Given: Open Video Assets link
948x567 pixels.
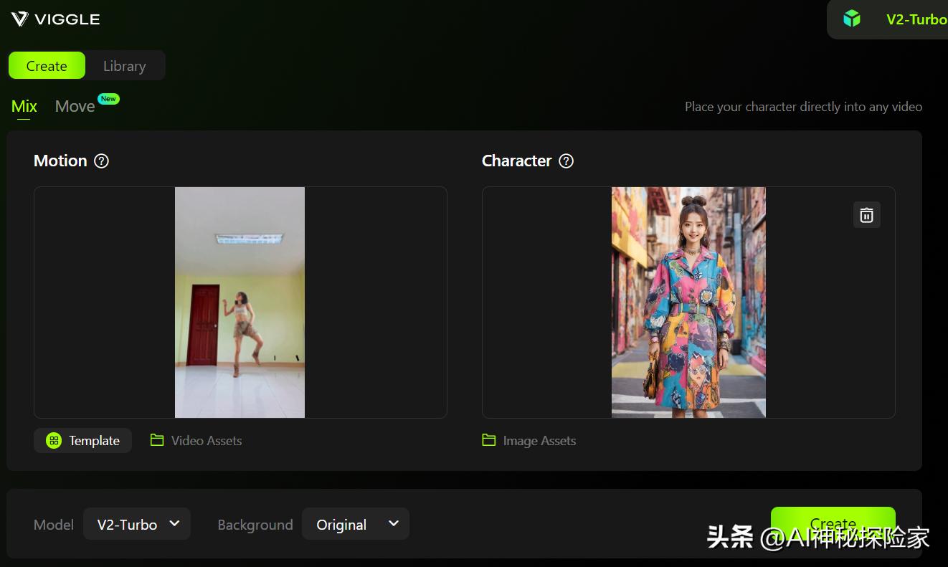Looking at the screenshot, I should pos(207,441).
